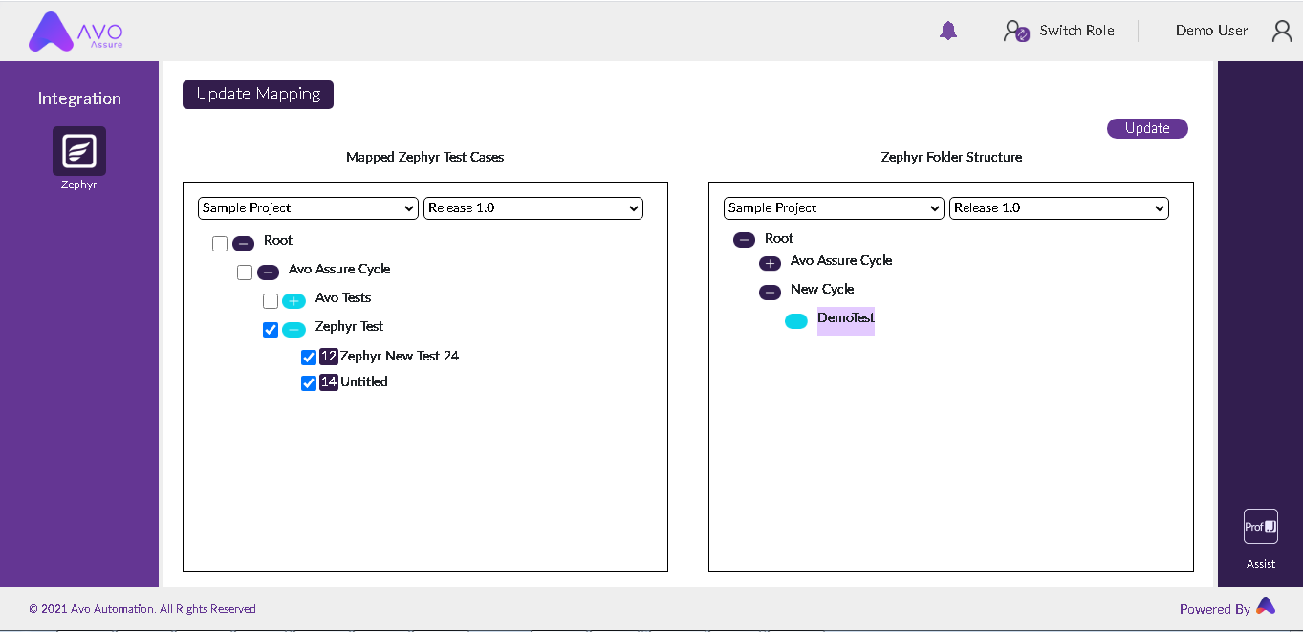
Task: Select the Untitled test case label
Action: tap(364, 381)
